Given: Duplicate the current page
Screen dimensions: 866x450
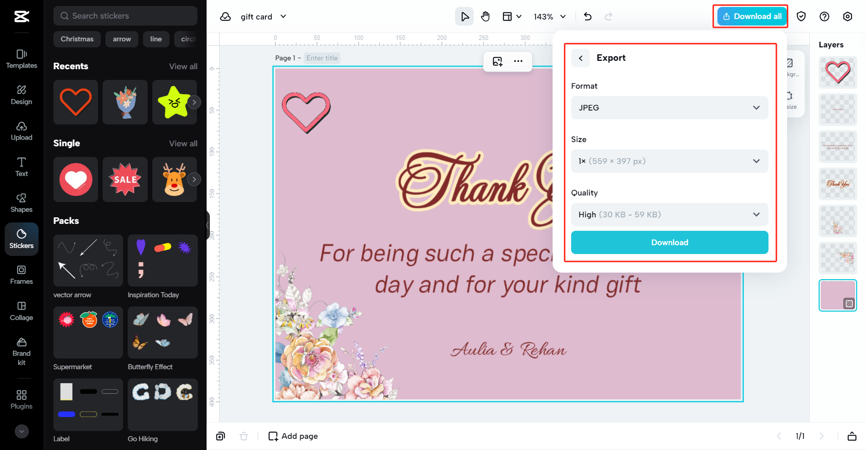Looking at the screenshot, I should [220, 436].
